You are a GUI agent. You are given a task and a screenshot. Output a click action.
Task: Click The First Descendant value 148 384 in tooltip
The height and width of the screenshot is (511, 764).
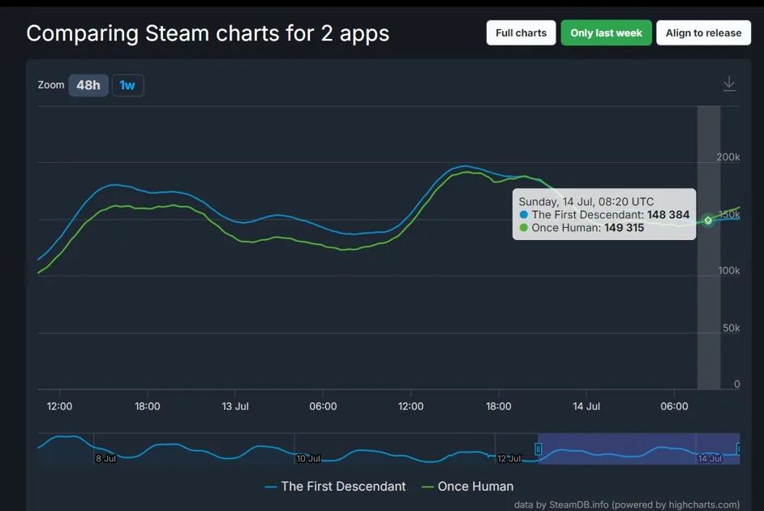pyautogui.click(x=668, y=215)
